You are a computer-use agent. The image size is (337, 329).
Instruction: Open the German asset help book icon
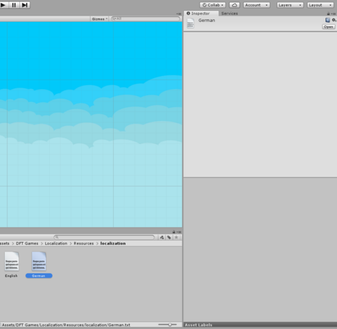pyautogui.click(x=327, y=20)
